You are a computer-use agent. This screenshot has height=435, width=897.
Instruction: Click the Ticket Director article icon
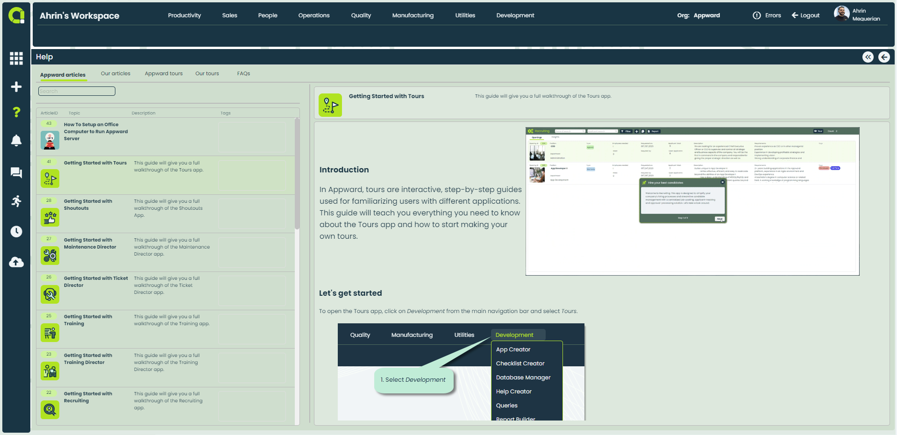coord(50,294)
